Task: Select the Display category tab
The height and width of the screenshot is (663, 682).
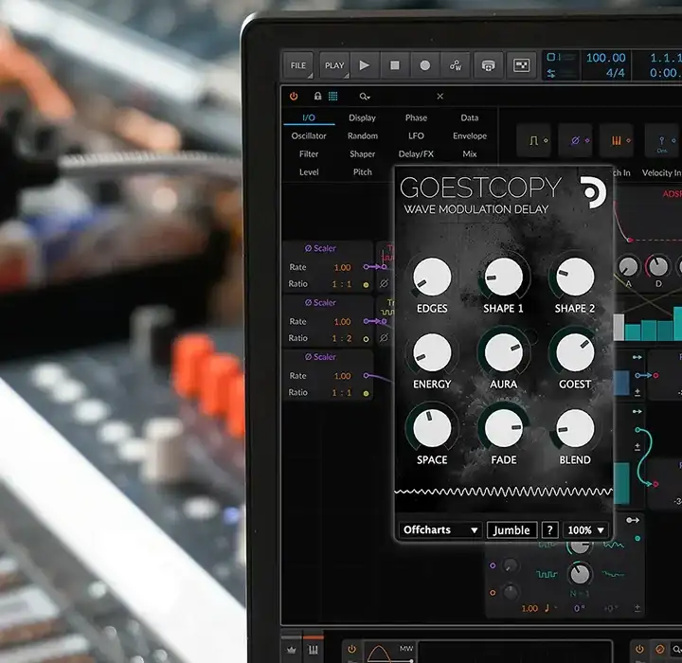Action: pos(362,117)
